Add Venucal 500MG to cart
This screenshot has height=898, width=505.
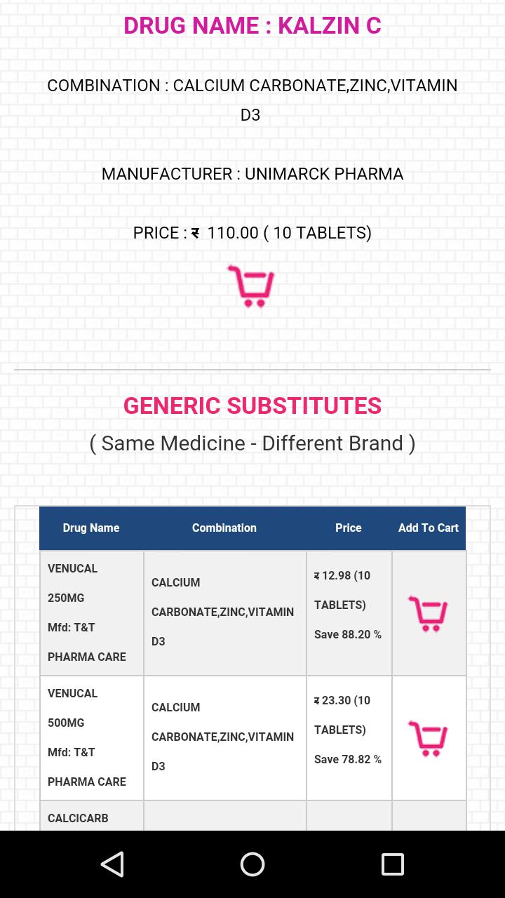pyautogui.click(x=428, y=739)
